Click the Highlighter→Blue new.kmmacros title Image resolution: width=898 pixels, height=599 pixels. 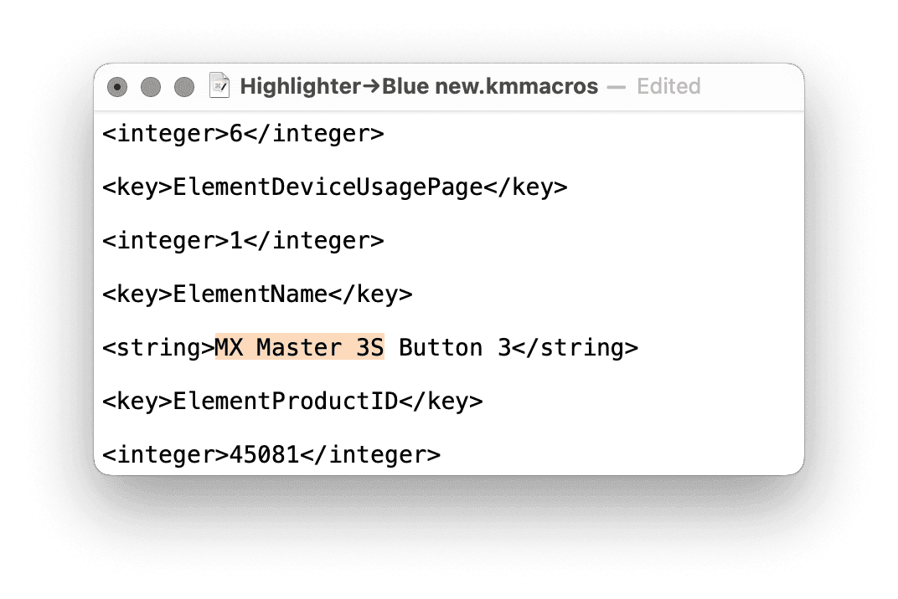[x=419, y=86]
